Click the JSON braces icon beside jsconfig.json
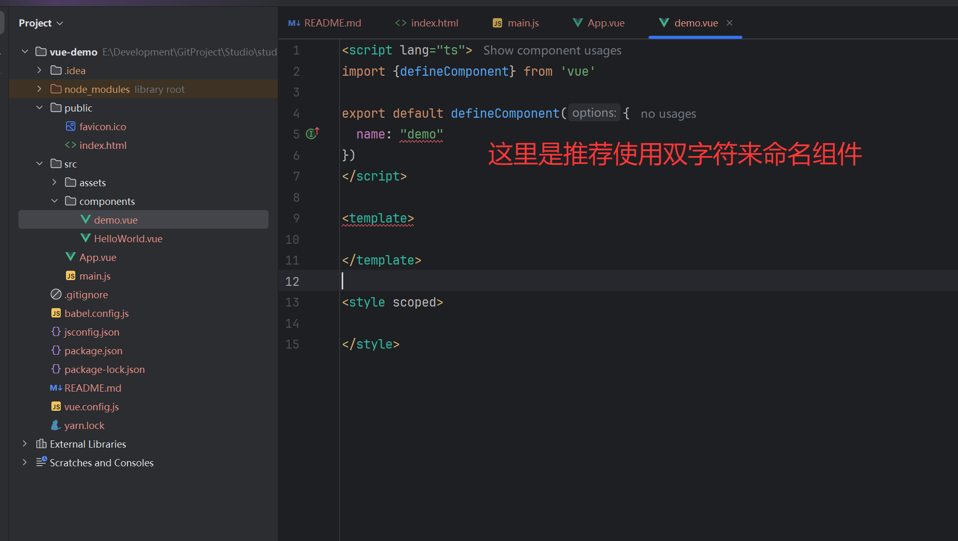 pos(56,331)
